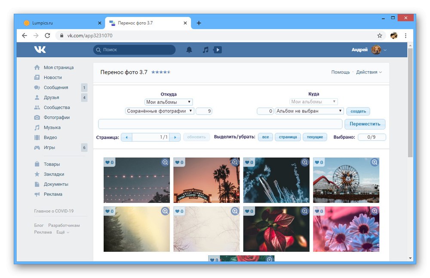The image size is (430, 278).
Task: Open Видео in sidebar
Action: (50, 137)
